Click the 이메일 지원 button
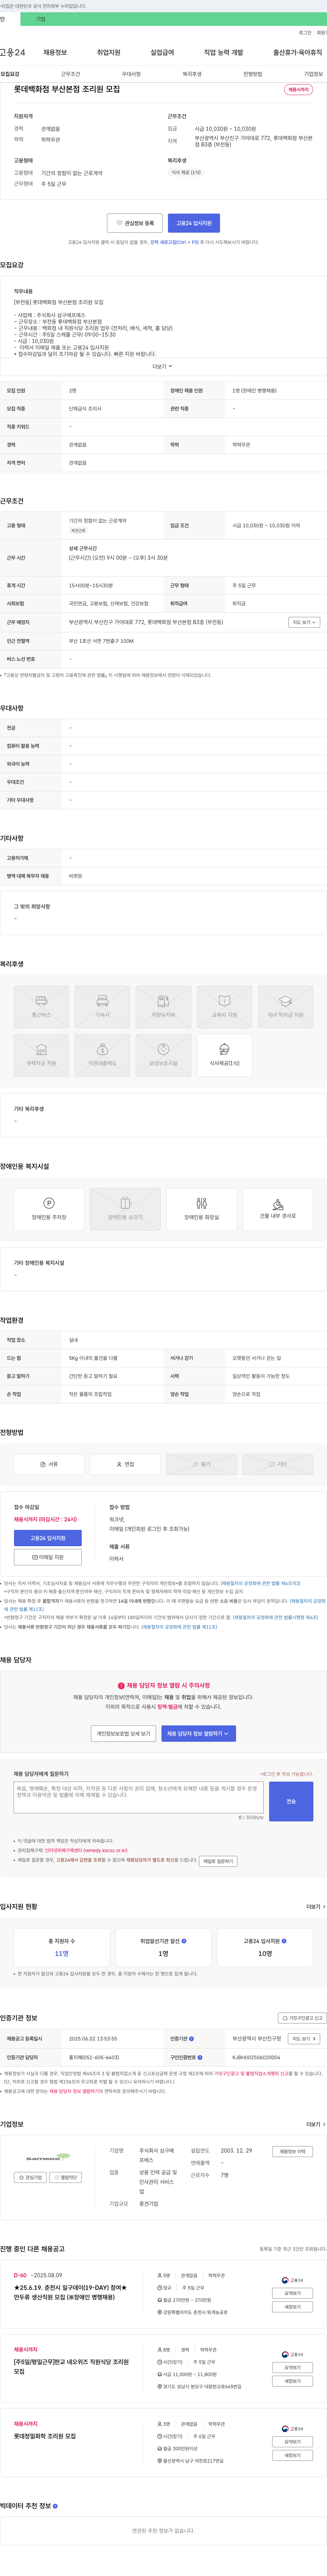This screenshot has height=2576, width=327. 48,1557
